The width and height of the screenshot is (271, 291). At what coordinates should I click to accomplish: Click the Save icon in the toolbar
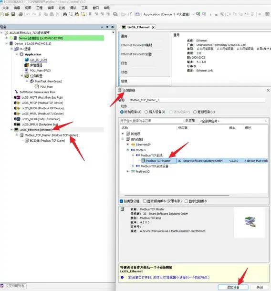pos(13,14)
